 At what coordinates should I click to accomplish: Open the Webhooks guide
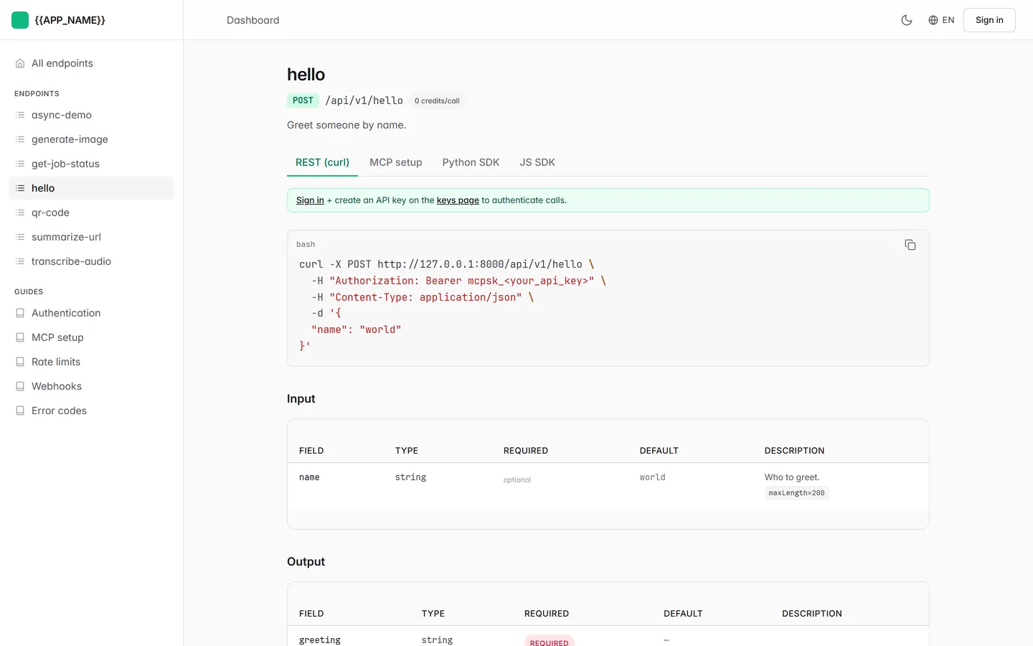pos(92,386)
